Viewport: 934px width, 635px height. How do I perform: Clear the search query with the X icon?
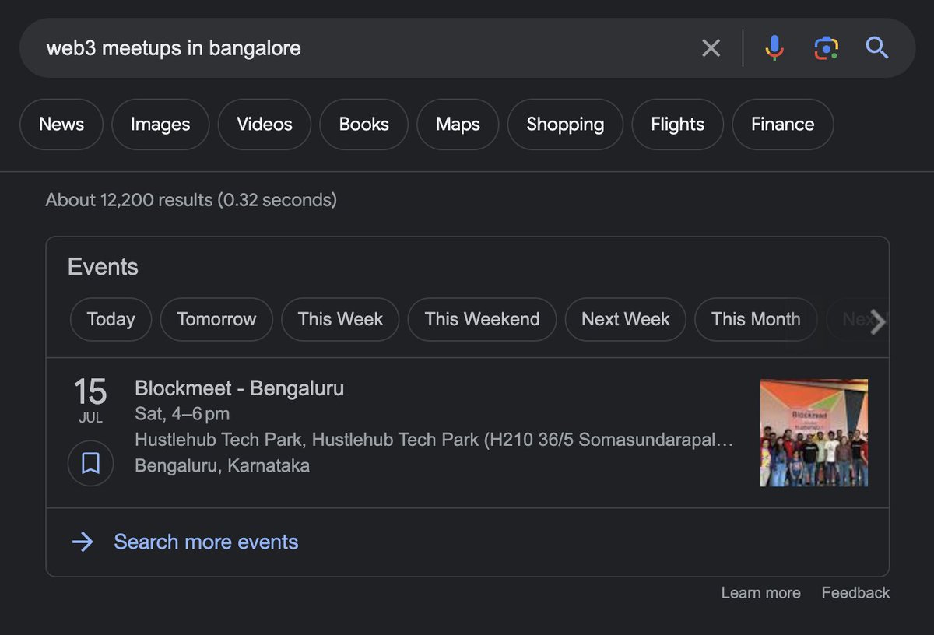point(711,47)
